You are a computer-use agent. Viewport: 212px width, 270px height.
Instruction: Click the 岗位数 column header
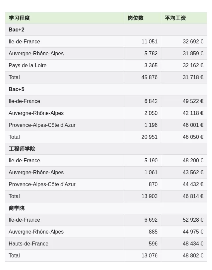[135, 18]
